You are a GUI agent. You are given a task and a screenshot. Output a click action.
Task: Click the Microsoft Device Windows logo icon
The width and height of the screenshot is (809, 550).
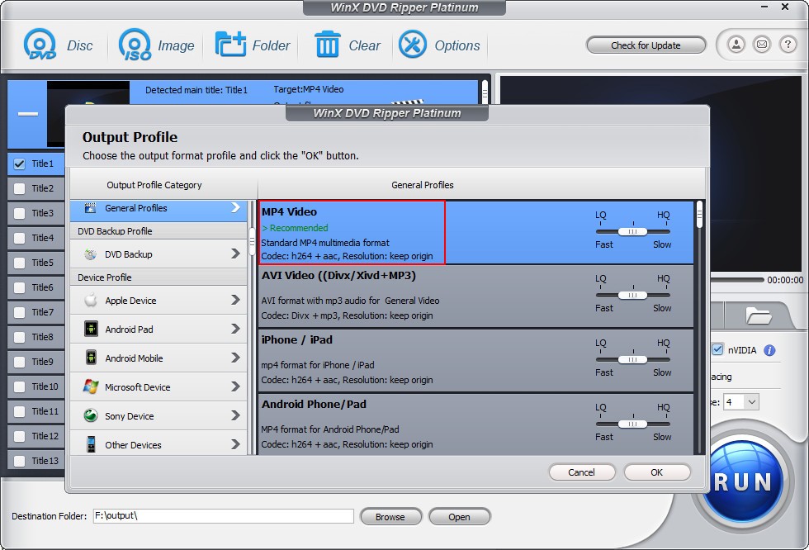(x=91, y=386)
